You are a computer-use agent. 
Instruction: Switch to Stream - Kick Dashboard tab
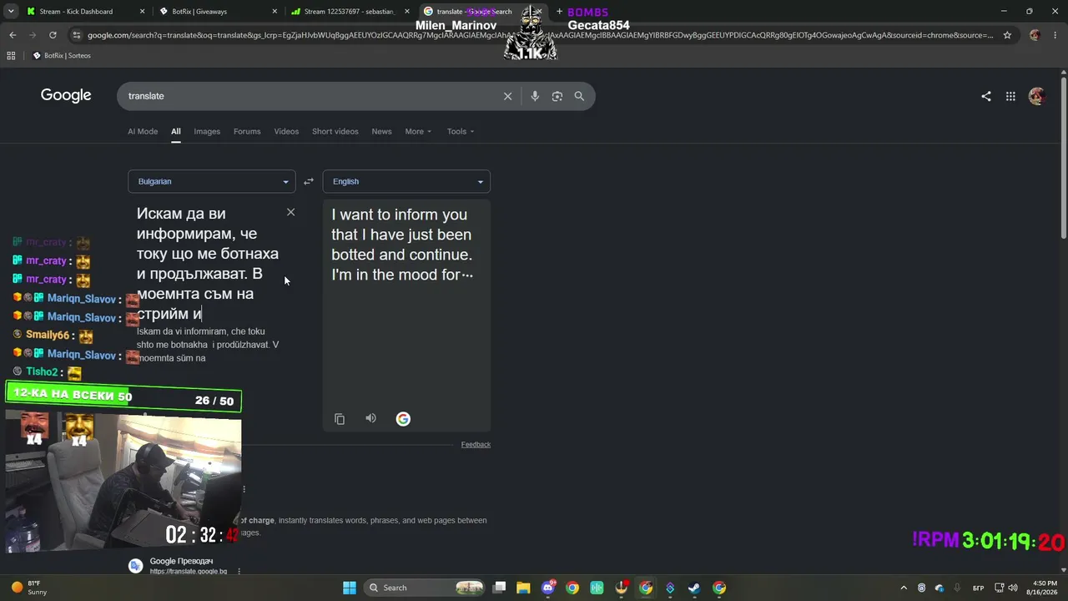tap(83, 12)
